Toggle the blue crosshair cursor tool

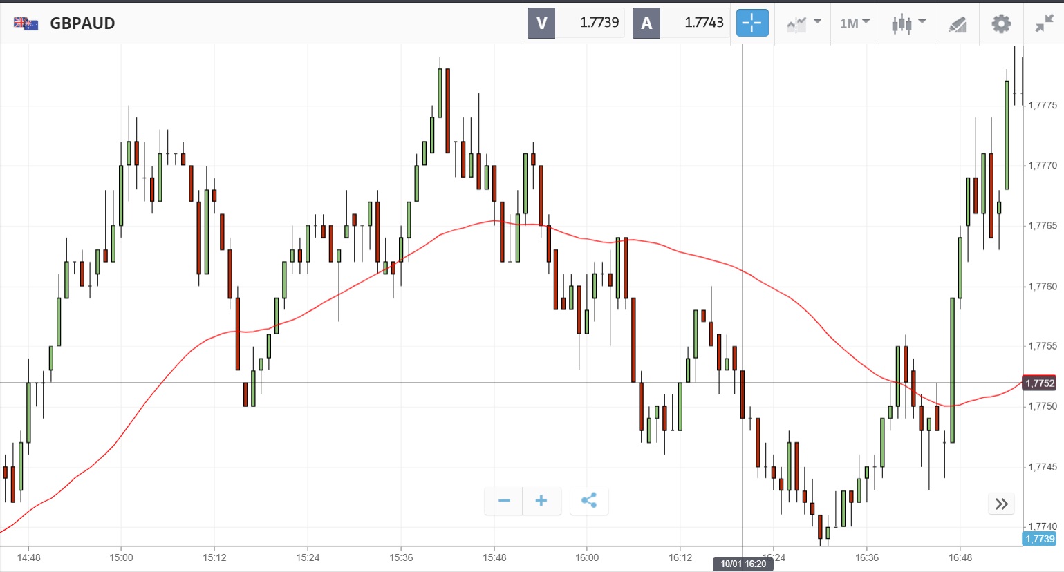[752, 23]
